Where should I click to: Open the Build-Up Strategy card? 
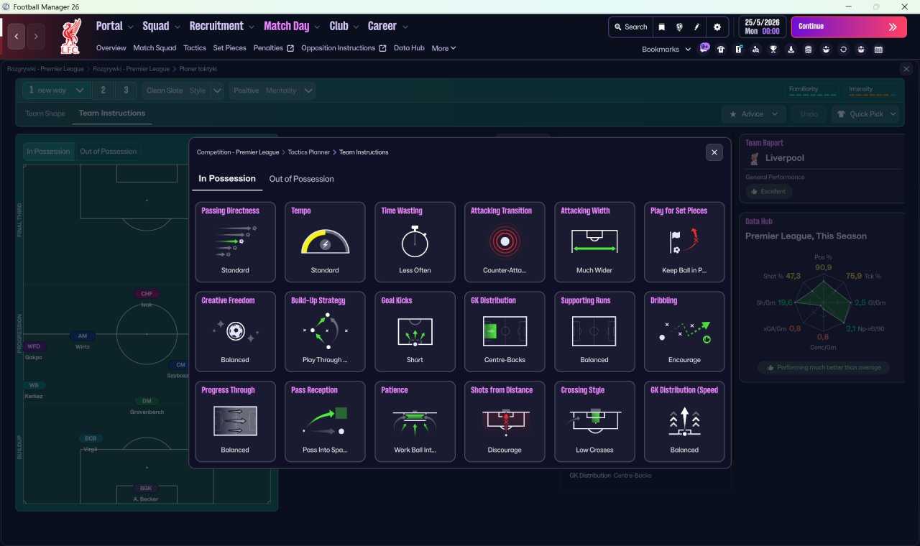coord(325,332)
